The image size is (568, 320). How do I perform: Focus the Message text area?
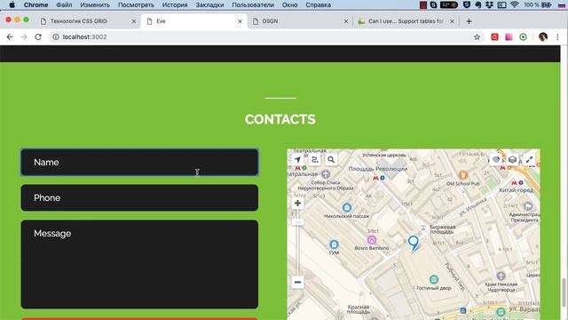coord(139,265)
